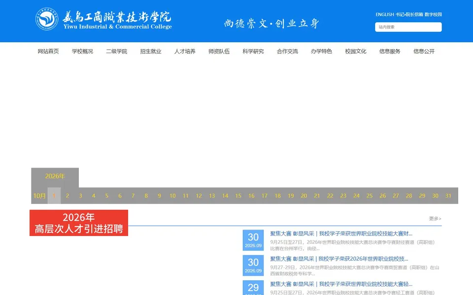
Task: Open 合作交流 menu
Action: pyautogui.click(x=287, y=51)
